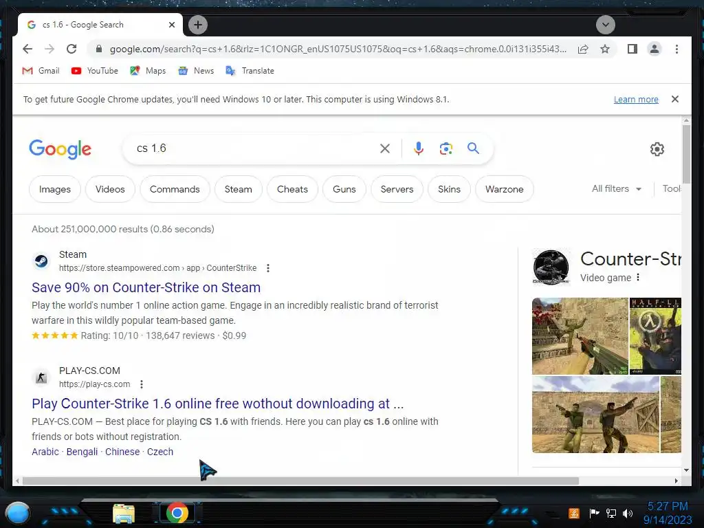Open the AK-47 gameplay screenshot

pyautogui.click(x=580, y=335)
